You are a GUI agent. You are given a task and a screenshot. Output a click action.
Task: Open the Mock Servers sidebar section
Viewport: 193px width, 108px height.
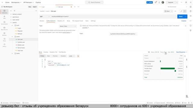click(4, 28)
